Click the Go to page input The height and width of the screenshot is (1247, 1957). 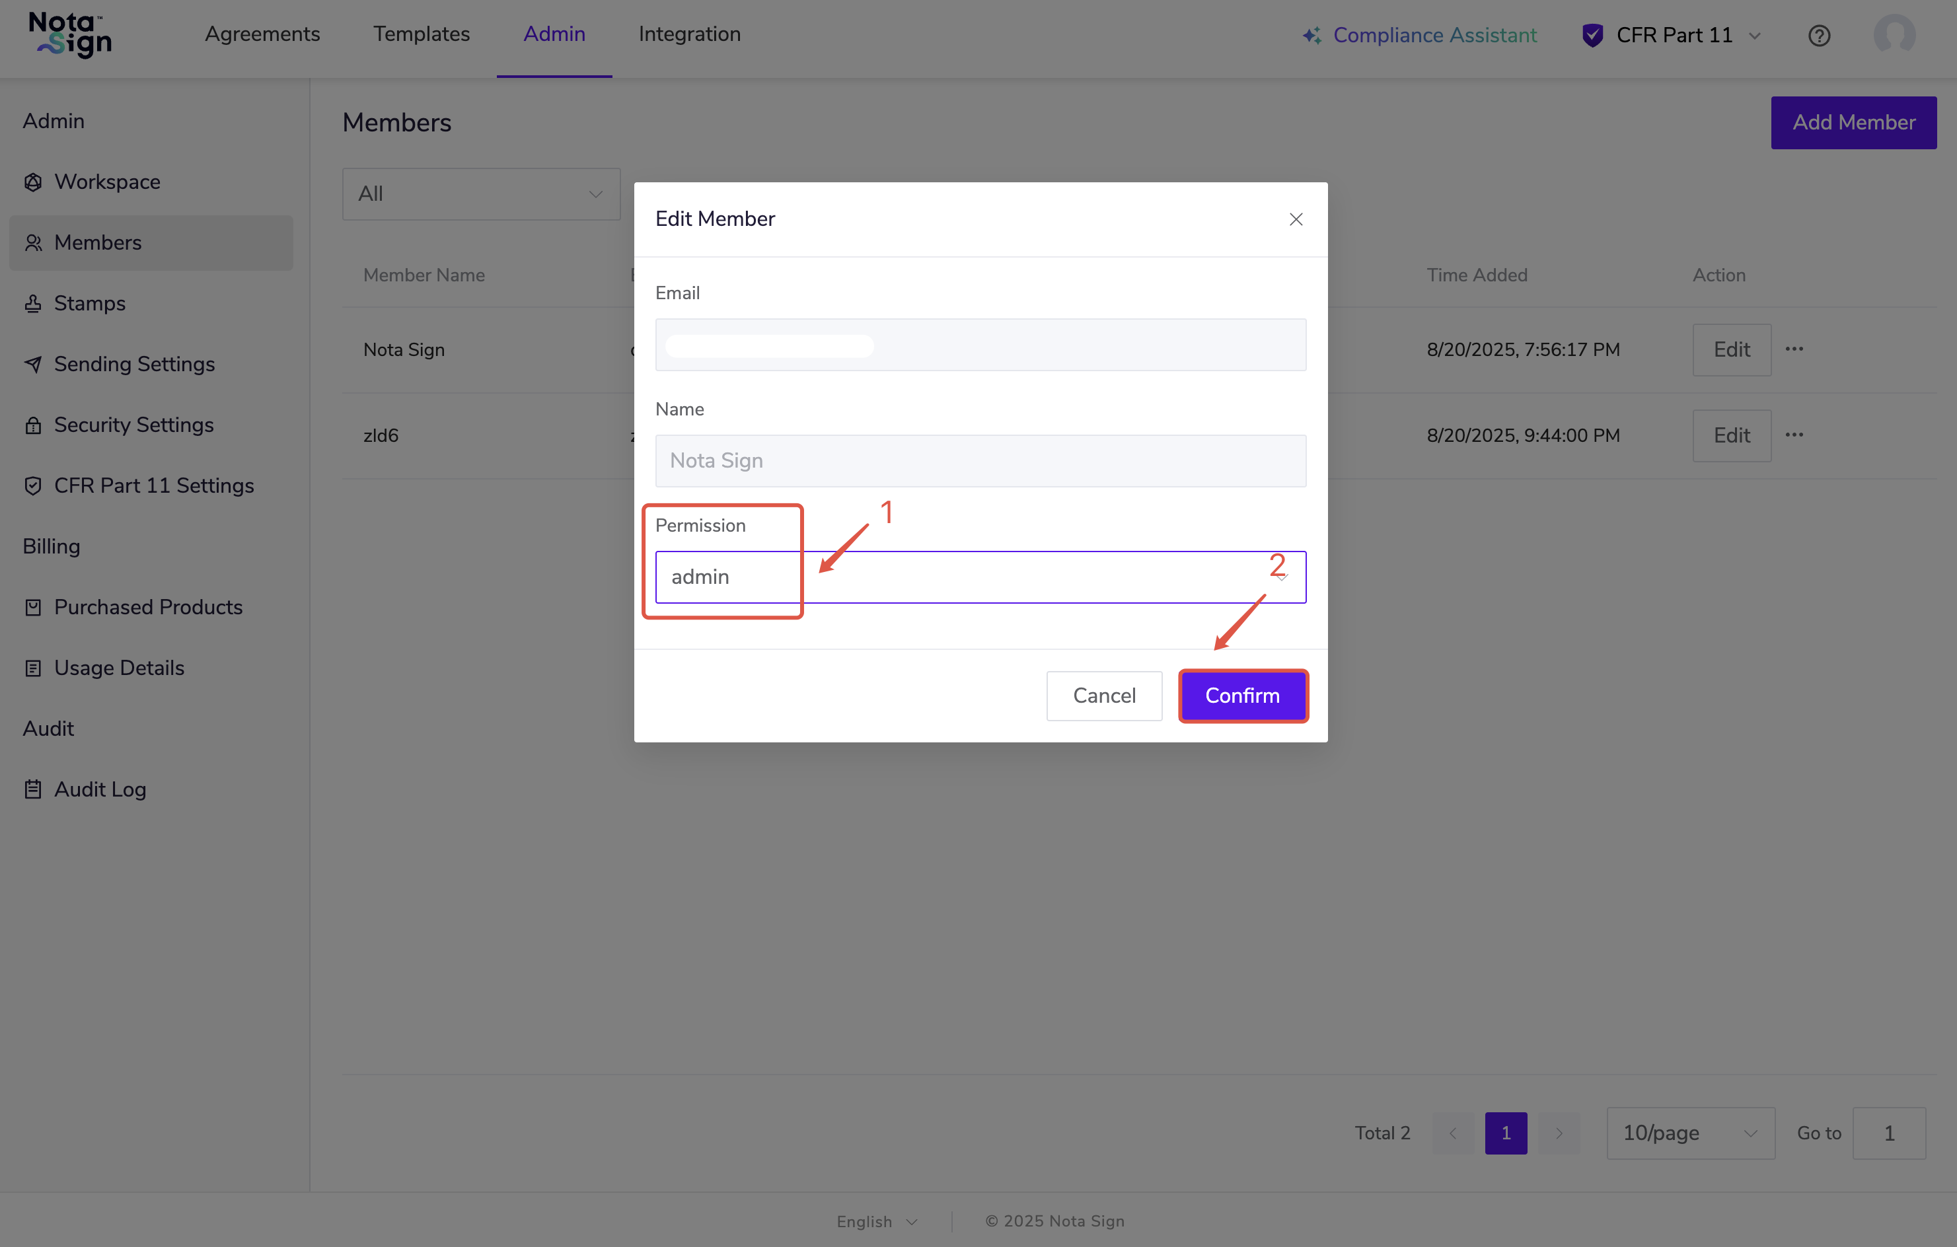(x=1888, y=1133)
